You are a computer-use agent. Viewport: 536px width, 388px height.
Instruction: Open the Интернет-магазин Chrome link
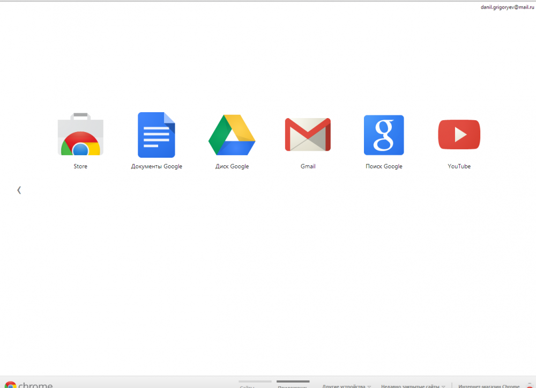(489, 386)
